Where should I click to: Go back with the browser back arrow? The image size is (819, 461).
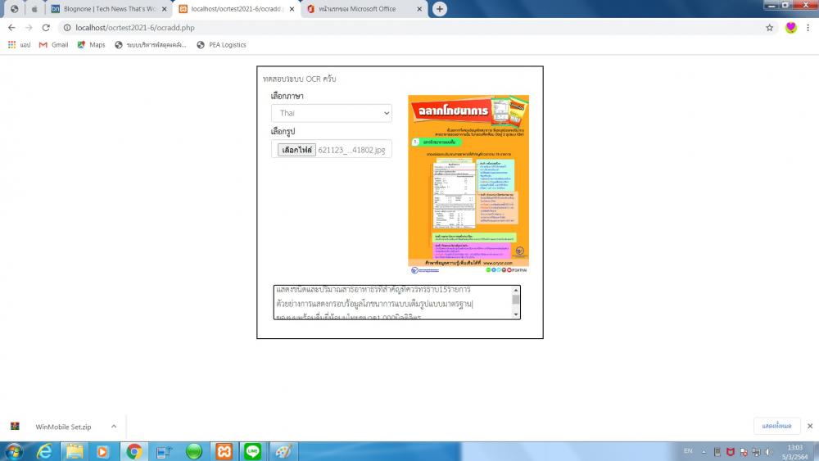click(x=11, y=28)
